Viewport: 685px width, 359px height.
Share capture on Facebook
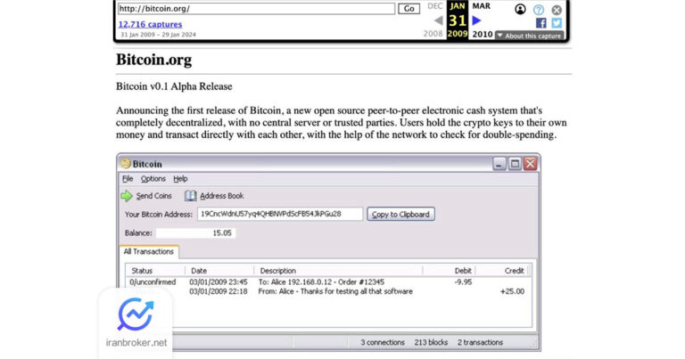(541, 23)
